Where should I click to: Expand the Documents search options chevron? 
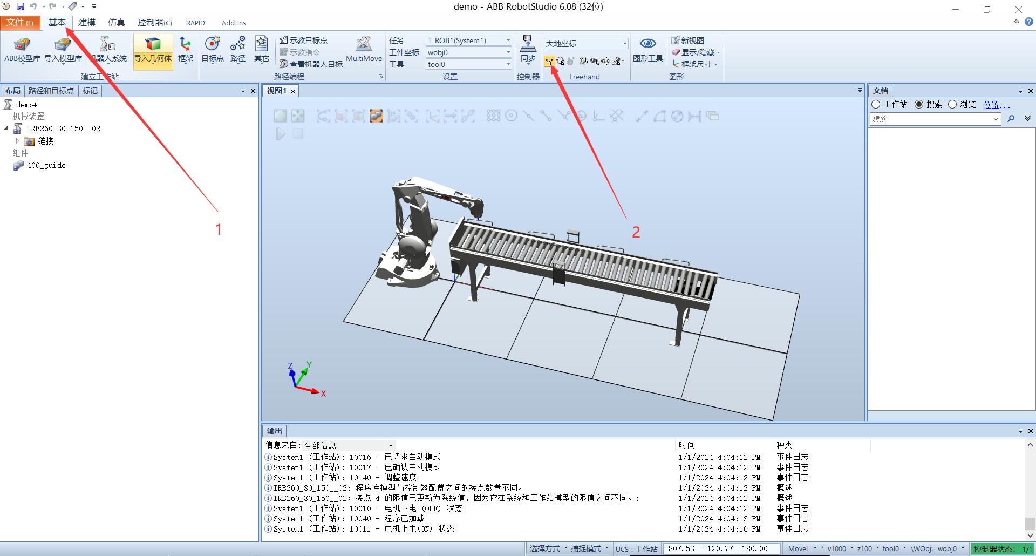tap(1027, 118)
